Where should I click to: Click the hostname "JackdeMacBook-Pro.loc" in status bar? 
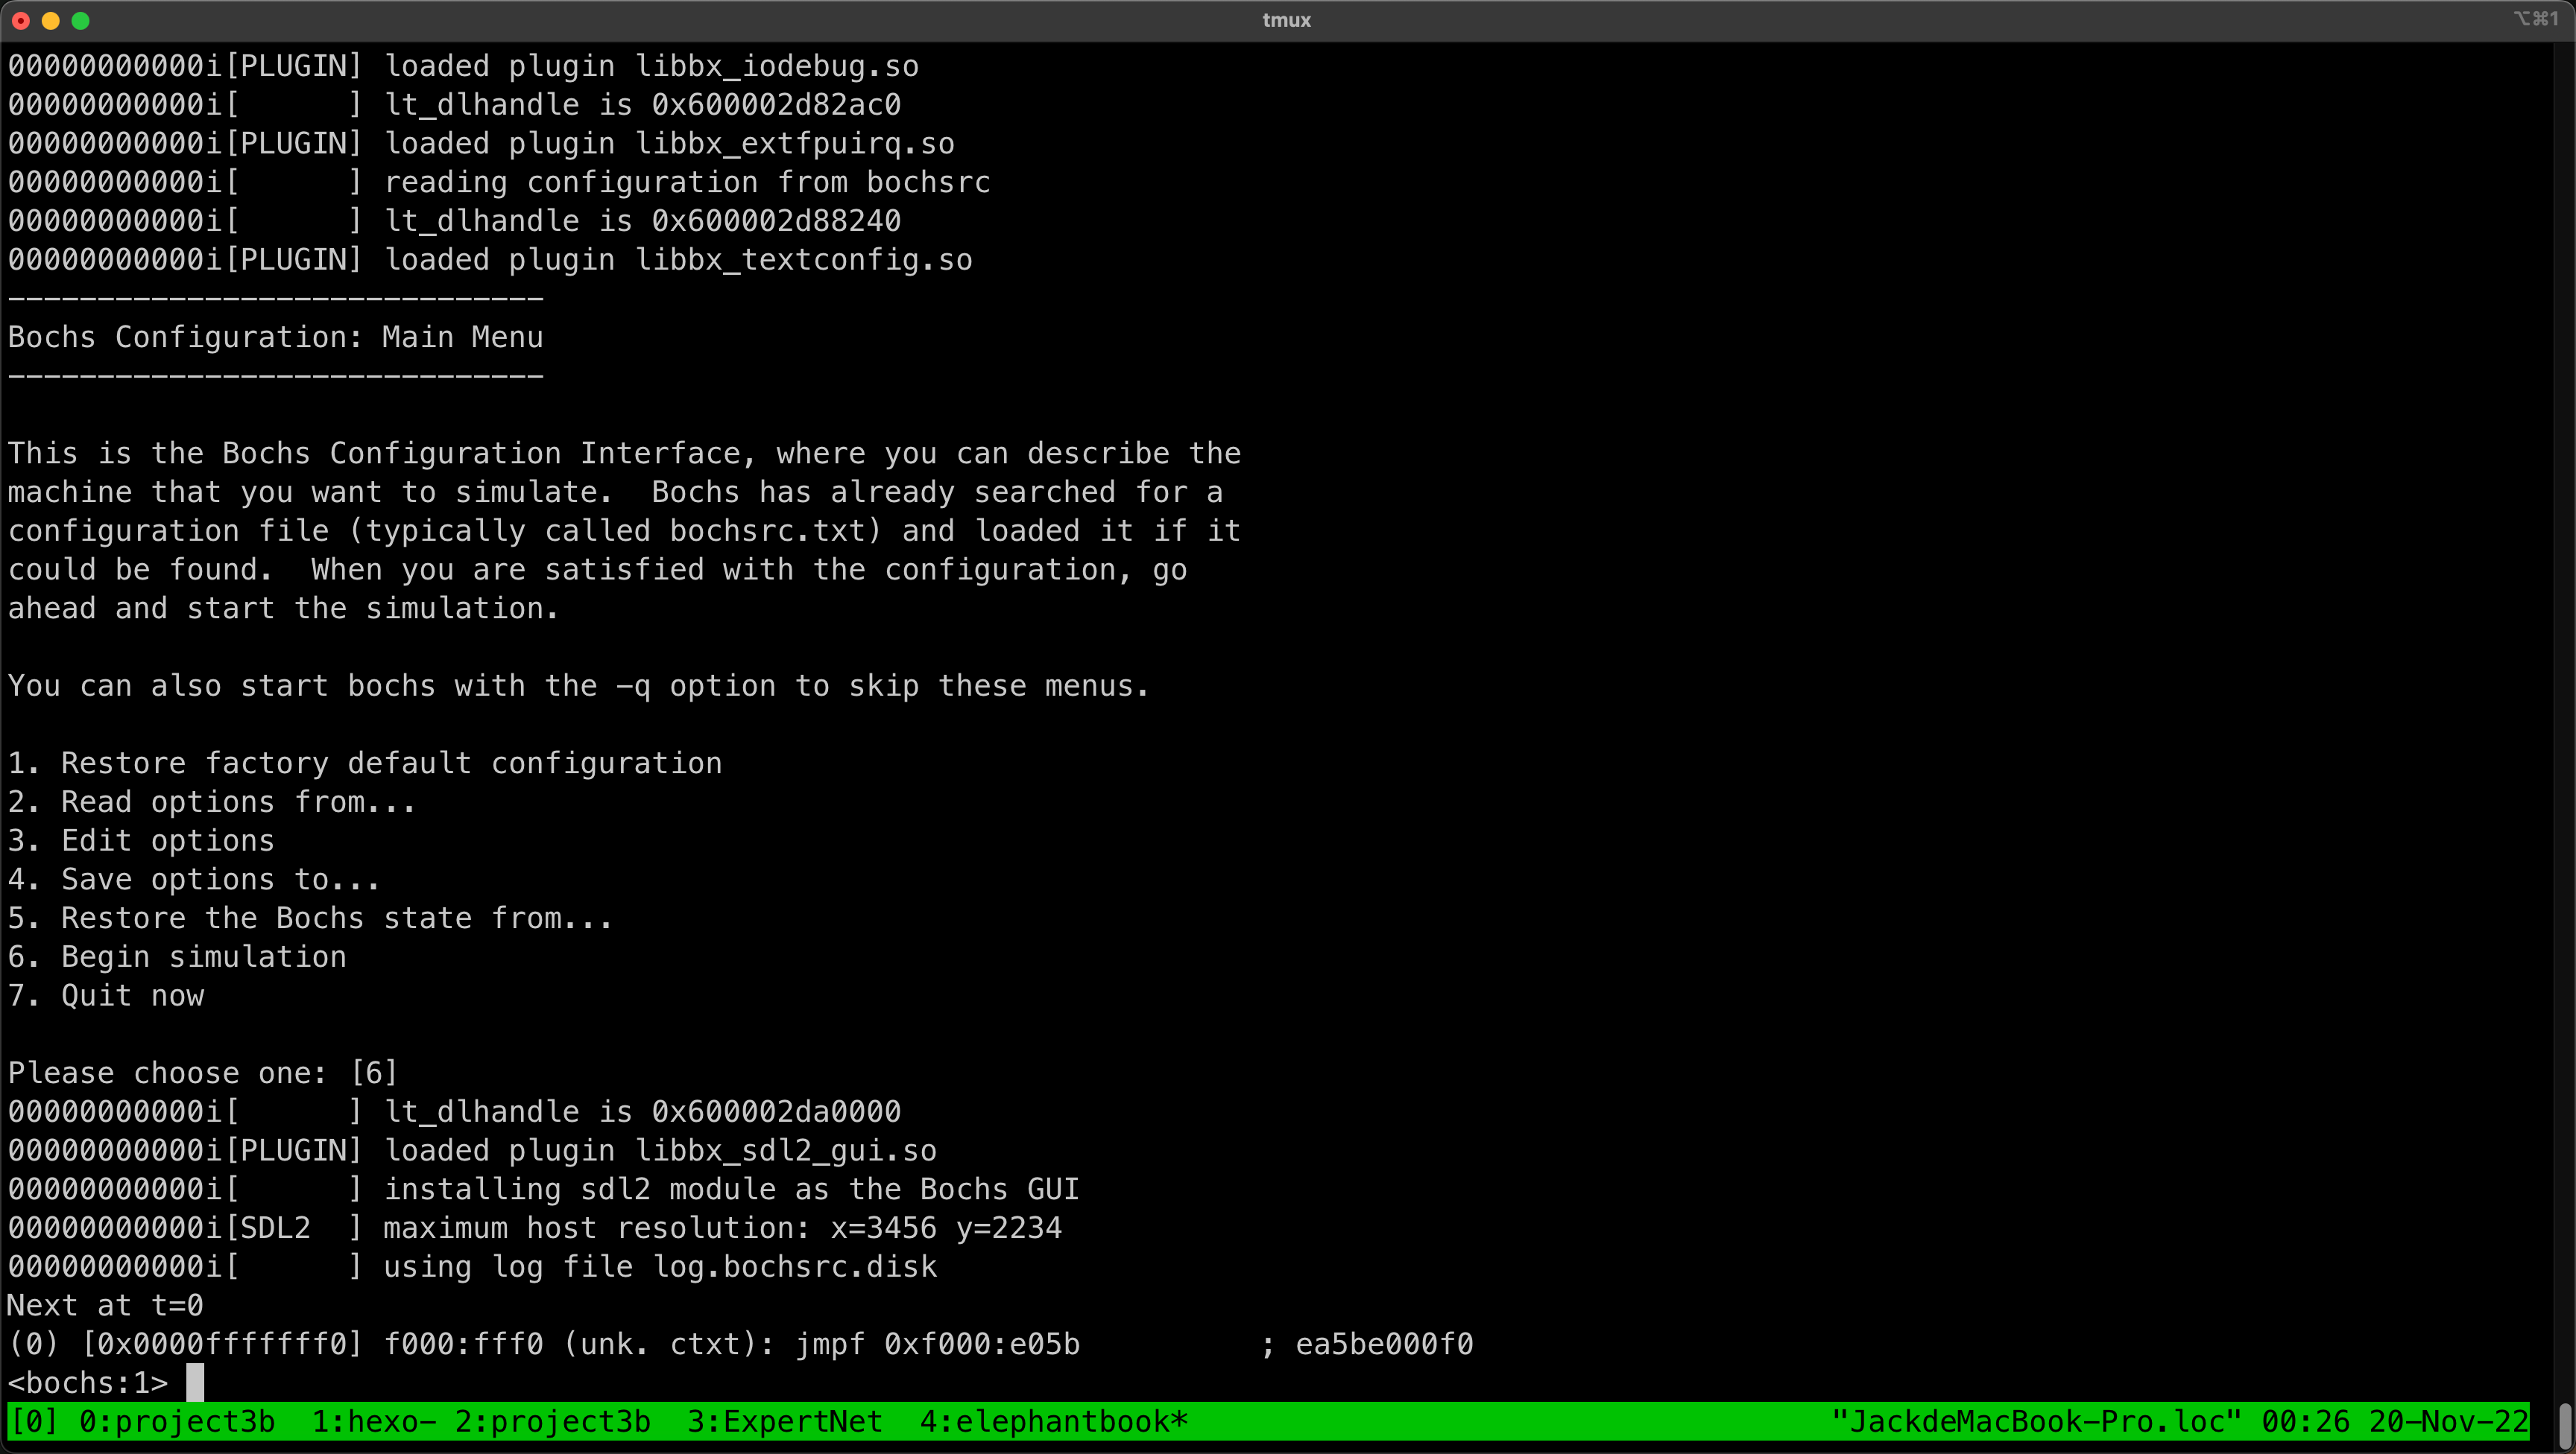[2037, 1421]
